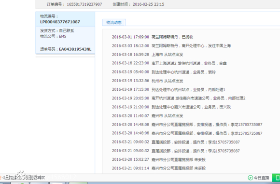Click the green mobile phone icon
This screenshot has height=184, width=280.
[277, 178]
